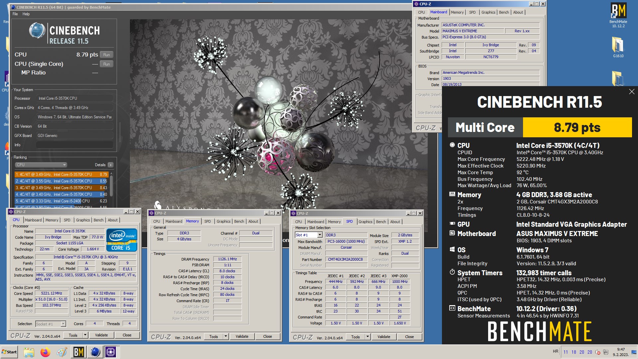Image resolution: width=638 pixels, height=359 pixels.
Task: Select ranking entry 8.79 at 3.49 GHz
Action: [61, 175]
